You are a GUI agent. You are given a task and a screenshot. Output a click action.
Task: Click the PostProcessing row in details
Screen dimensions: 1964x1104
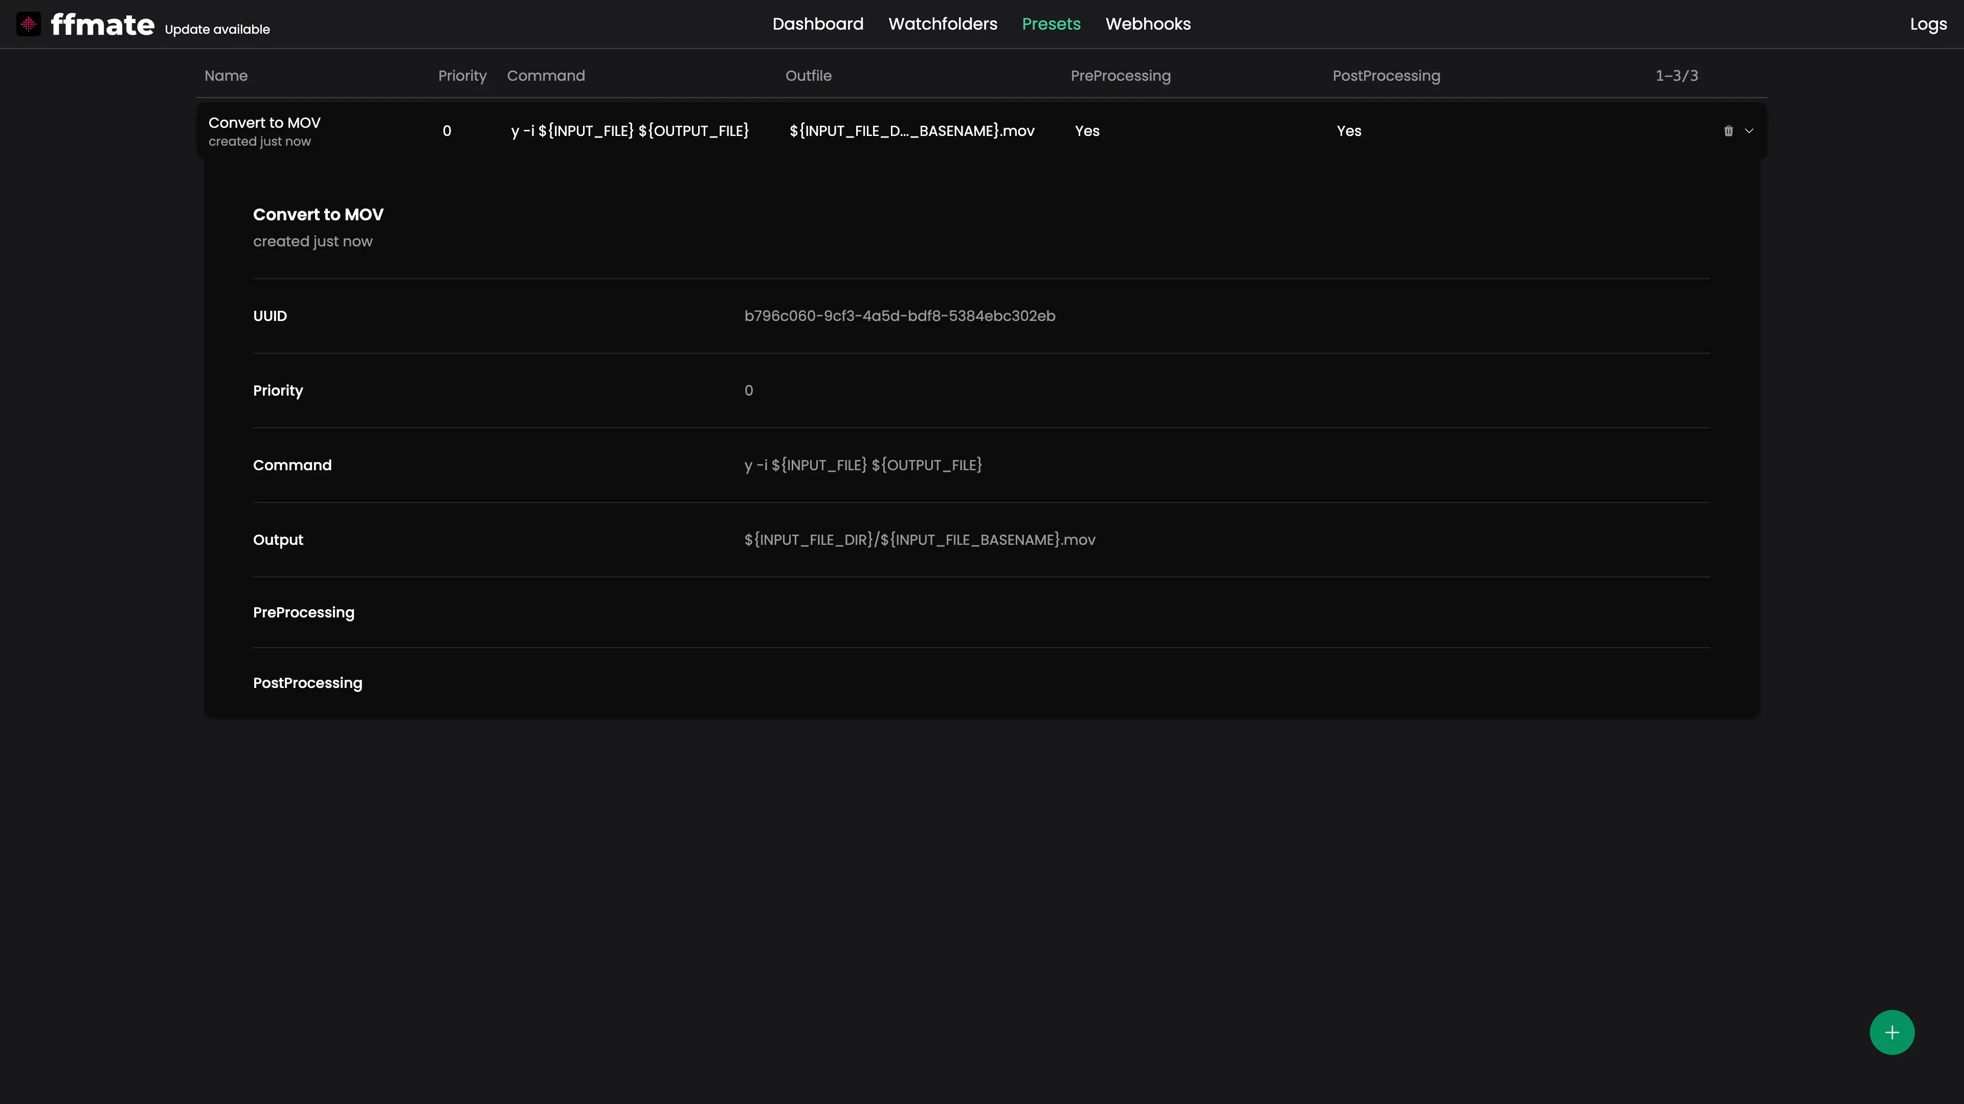(x=307, y=683)
